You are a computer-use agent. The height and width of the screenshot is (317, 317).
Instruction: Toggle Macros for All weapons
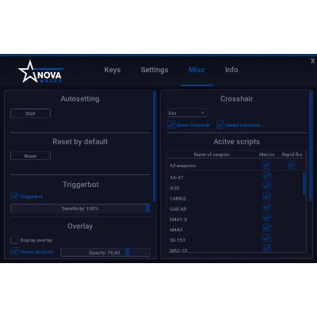click(x=266, y=166)
